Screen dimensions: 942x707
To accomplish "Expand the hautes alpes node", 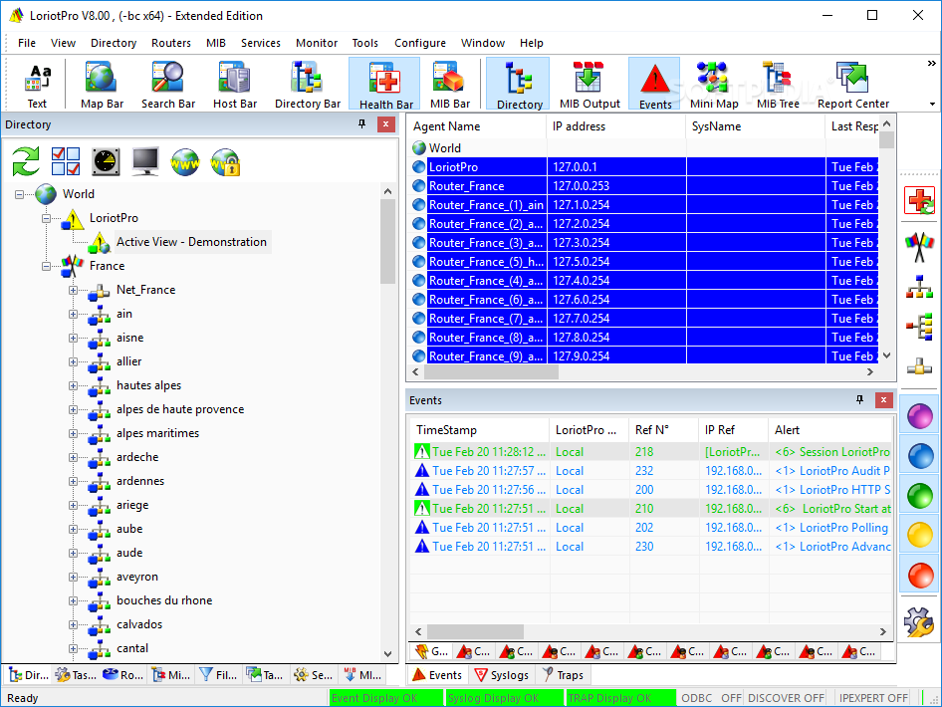I will tap(73, 385).
